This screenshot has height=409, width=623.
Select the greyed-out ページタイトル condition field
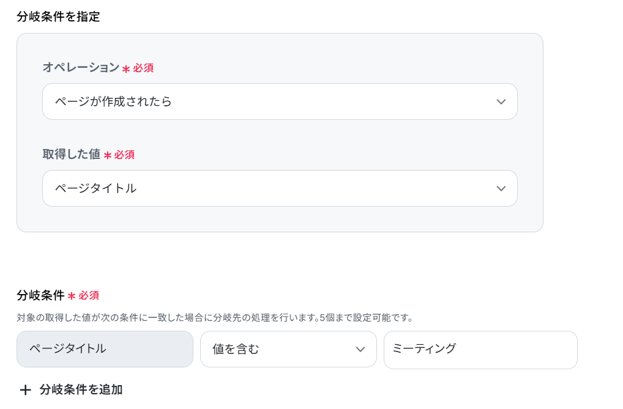(x=105, y=349)
